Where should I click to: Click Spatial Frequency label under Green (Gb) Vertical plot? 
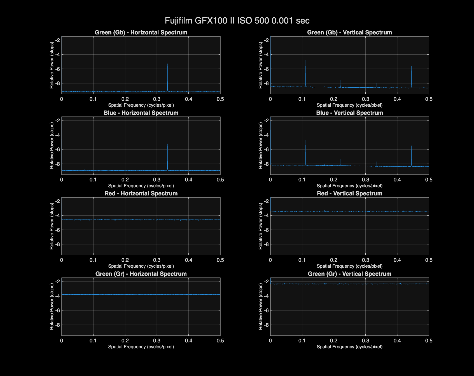(349, 105)
